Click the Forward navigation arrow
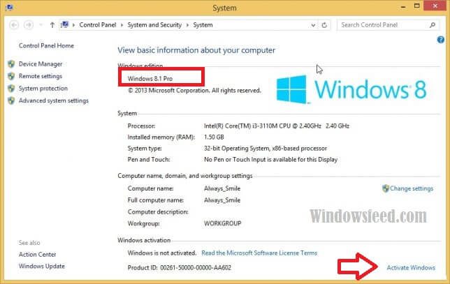Screen dimensions: 450x284 pyautogui.click(x=29, y=25)
